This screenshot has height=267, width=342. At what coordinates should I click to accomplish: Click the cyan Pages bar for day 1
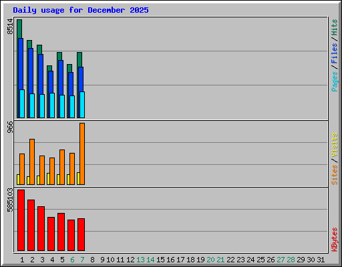pyautogui.click(x=22, y=103)
